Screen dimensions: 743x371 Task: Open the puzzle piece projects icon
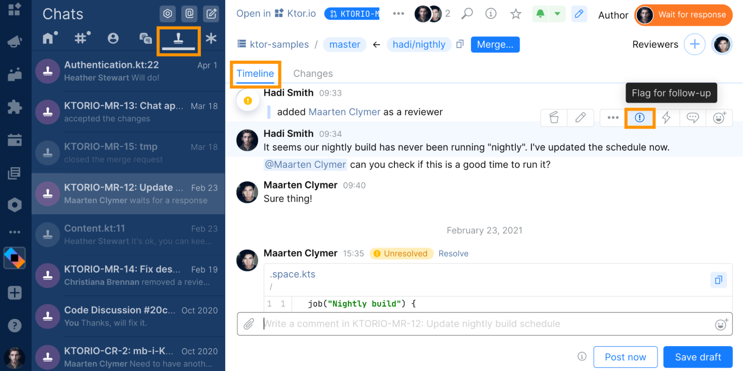click(x=14, y=107)
